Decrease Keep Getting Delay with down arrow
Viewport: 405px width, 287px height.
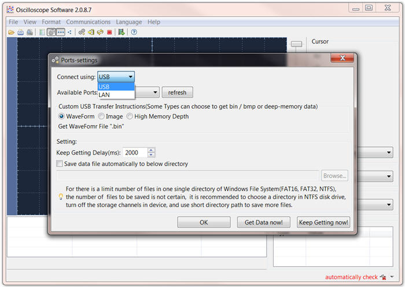tap(151, 154)
